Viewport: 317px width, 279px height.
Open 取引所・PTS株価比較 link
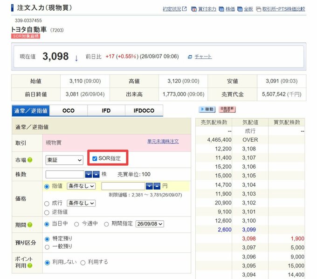pyautogui.click(x=283, y=9)
